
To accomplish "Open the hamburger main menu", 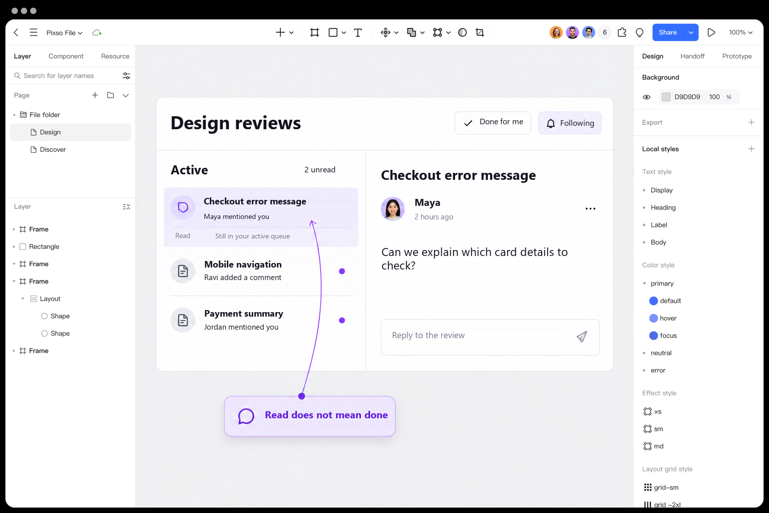I will (x=34, y=33).
